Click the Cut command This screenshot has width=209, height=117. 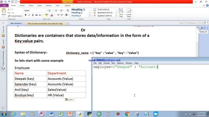10,9
